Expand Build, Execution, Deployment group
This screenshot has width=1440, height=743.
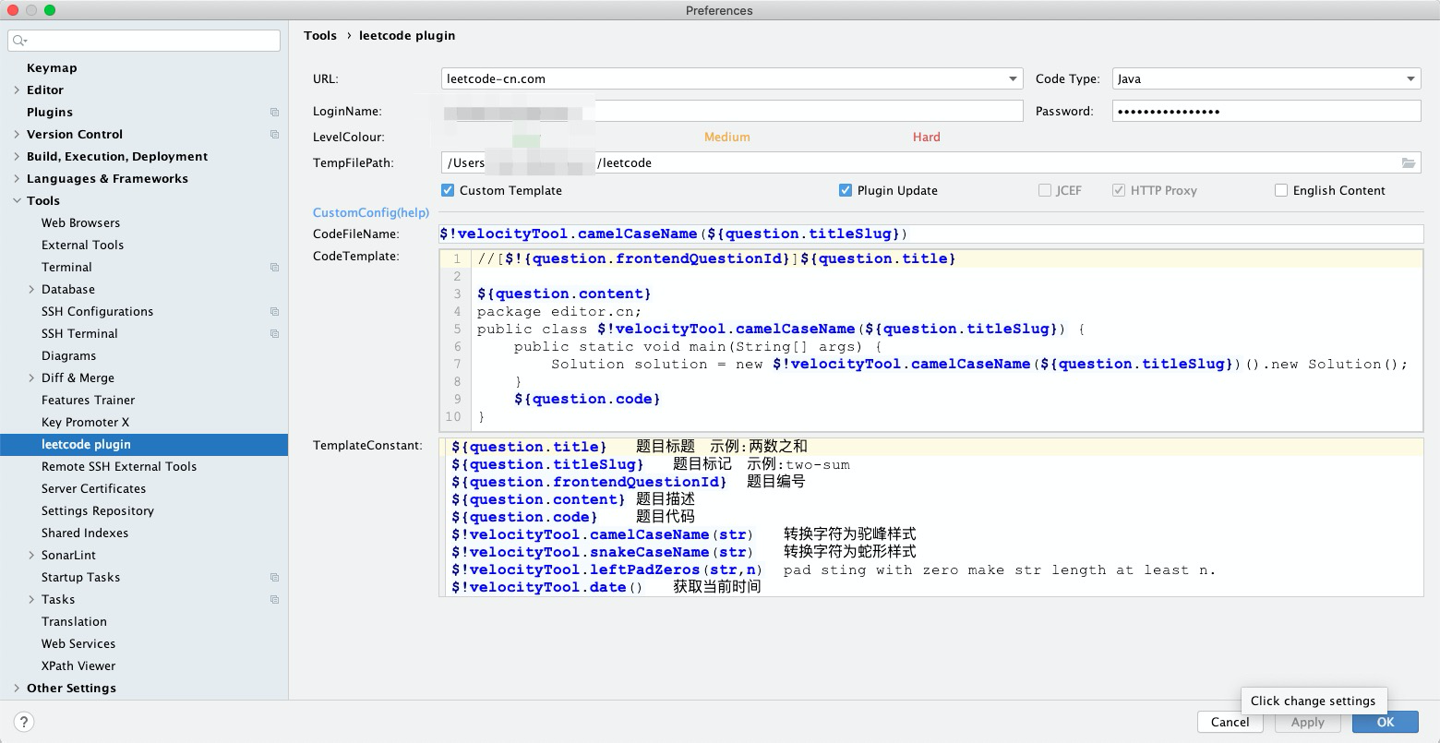coord(17,157)
